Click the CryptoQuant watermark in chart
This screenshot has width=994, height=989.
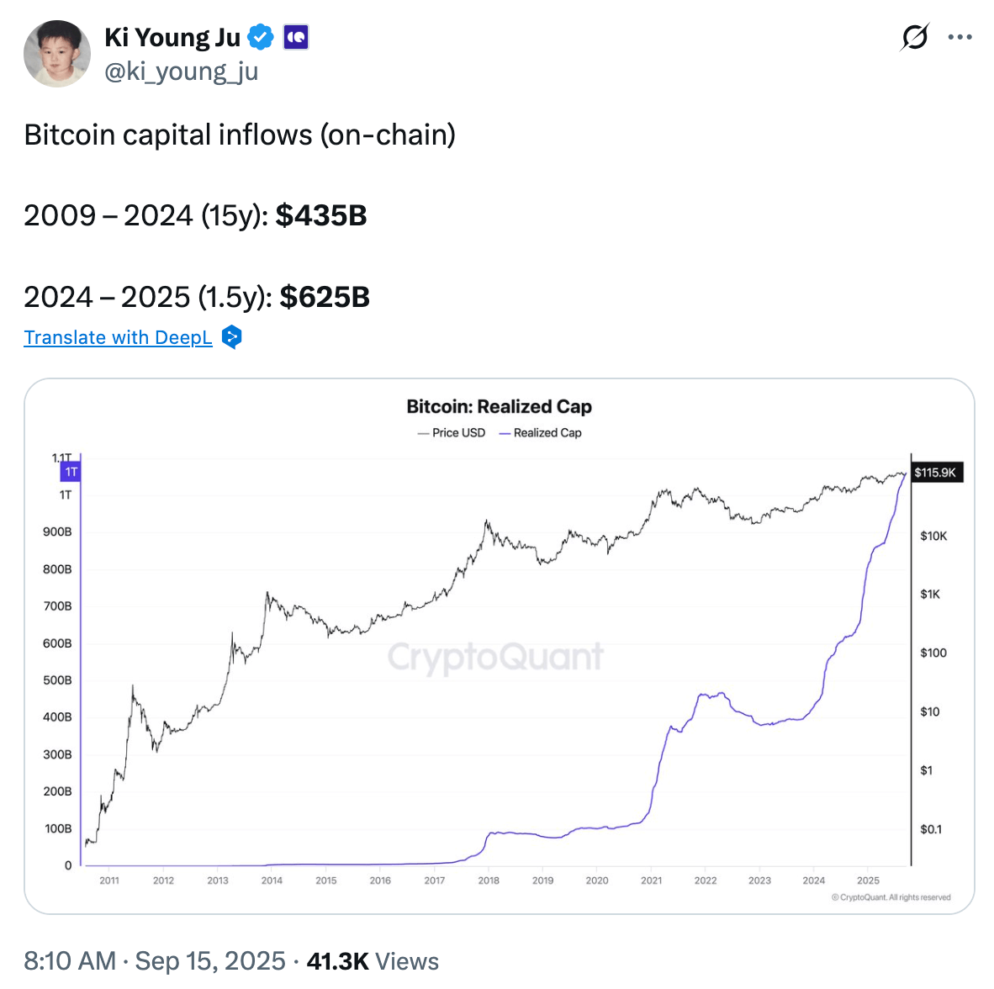(495, 657)
